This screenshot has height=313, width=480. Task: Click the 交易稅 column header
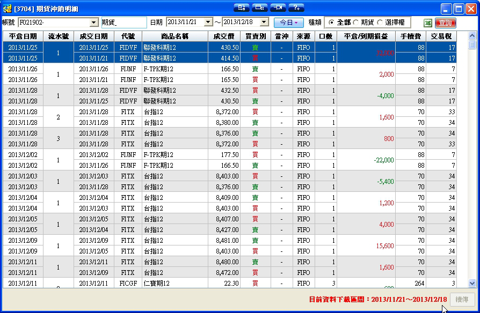pyautogui.click(x=441, y=36)
